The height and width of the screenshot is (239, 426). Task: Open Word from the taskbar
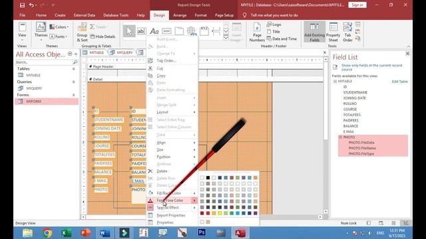[x=105, y=233]
